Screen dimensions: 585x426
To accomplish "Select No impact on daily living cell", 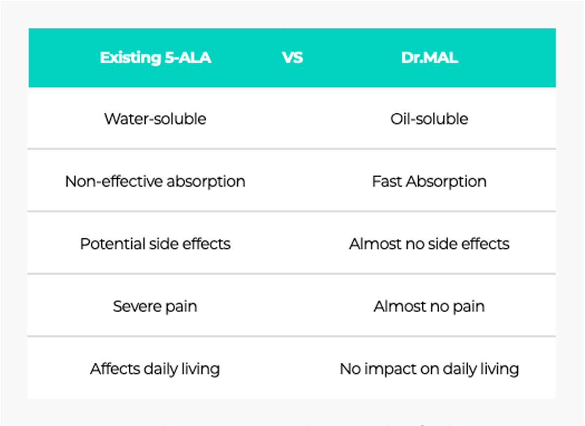I will click(429, 368).
